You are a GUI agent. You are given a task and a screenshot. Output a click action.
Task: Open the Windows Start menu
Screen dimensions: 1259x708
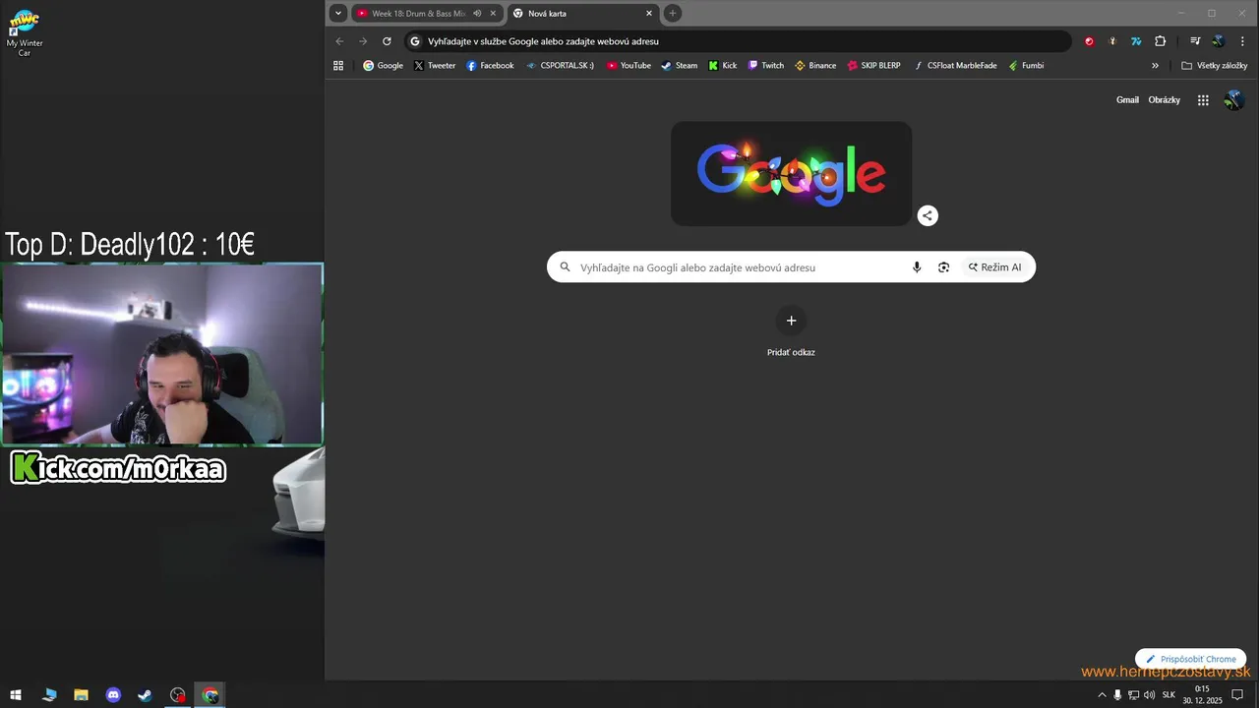[x=16, y=695]
